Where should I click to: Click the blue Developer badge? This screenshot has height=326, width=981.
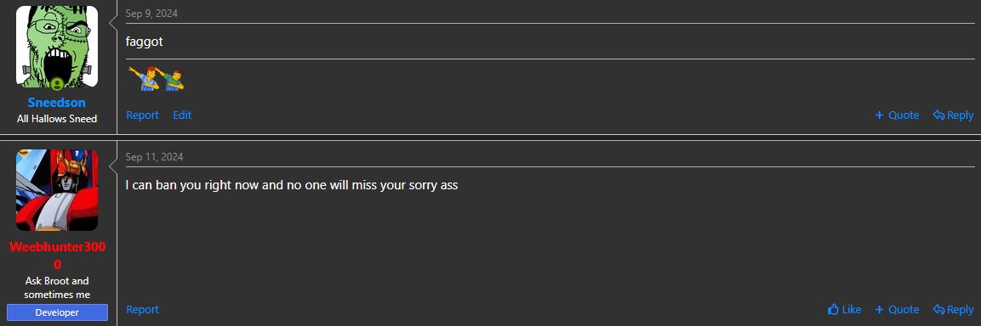58,312
